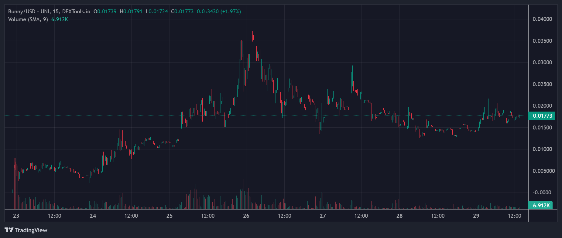Screen dimensions: 562x238
Task: Click the low price value L0.01724
Action: point(157,12)
